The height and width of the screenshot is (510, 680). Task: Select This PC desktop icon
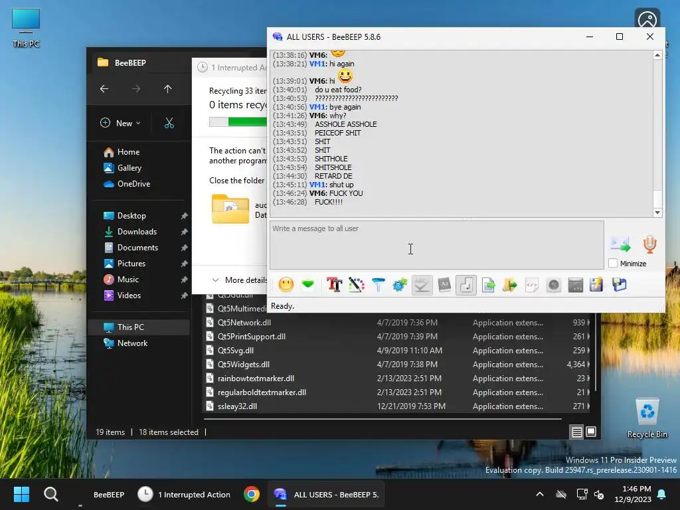(26, 28)
